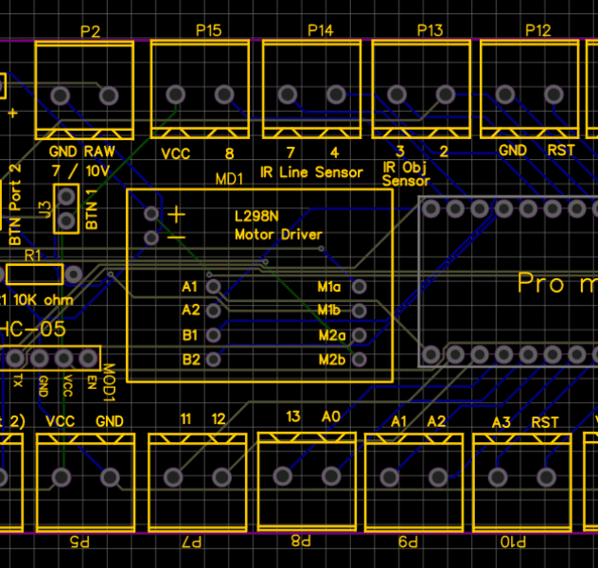The width and height of the screenshot is (598, 568).
Task: Click the 'BTN Port 2' vertical text
Action: (x=15, y=204)
